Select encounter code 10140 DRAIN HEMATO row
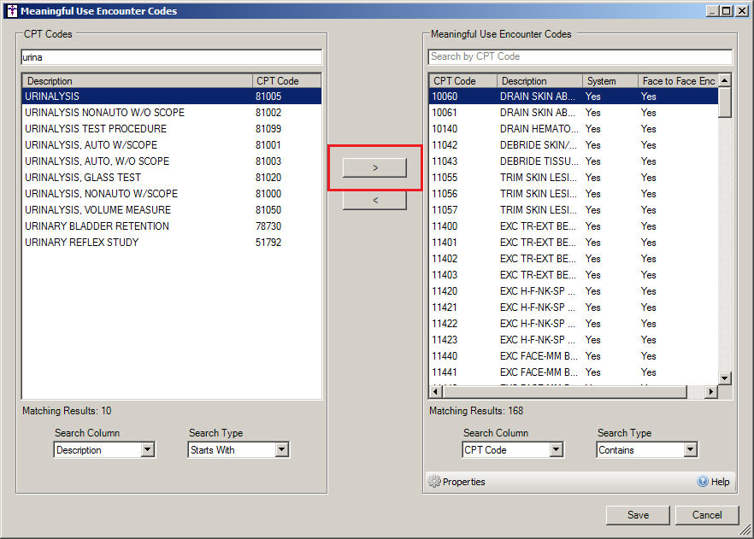This screenshot has width=754, height=539. pos(574,129)
